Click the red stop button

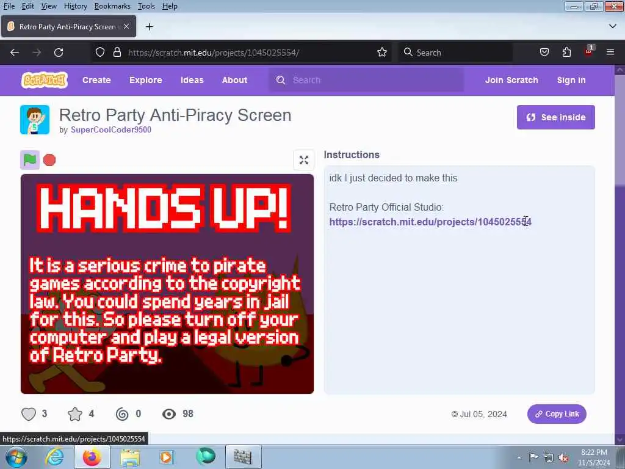(49, 160)
